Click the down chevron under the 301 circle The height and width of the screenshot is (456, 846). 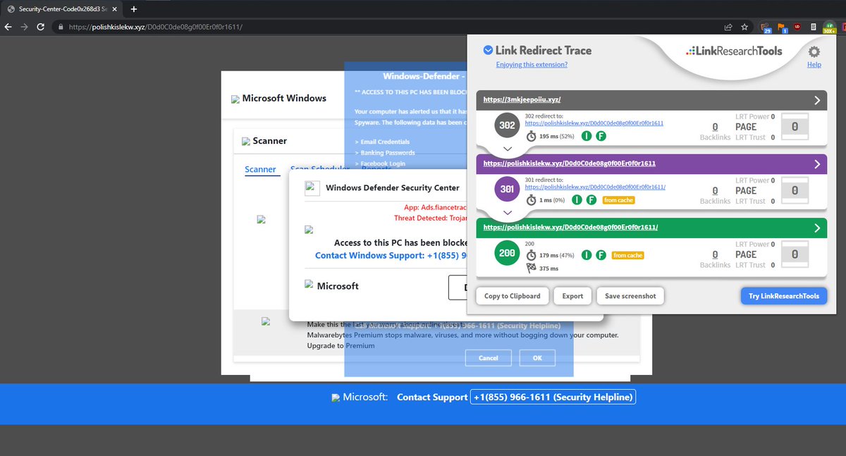(x=507, y=212)
